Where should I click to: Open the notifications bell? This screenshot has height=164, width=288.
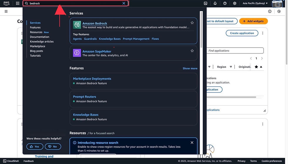click(215, 3)
